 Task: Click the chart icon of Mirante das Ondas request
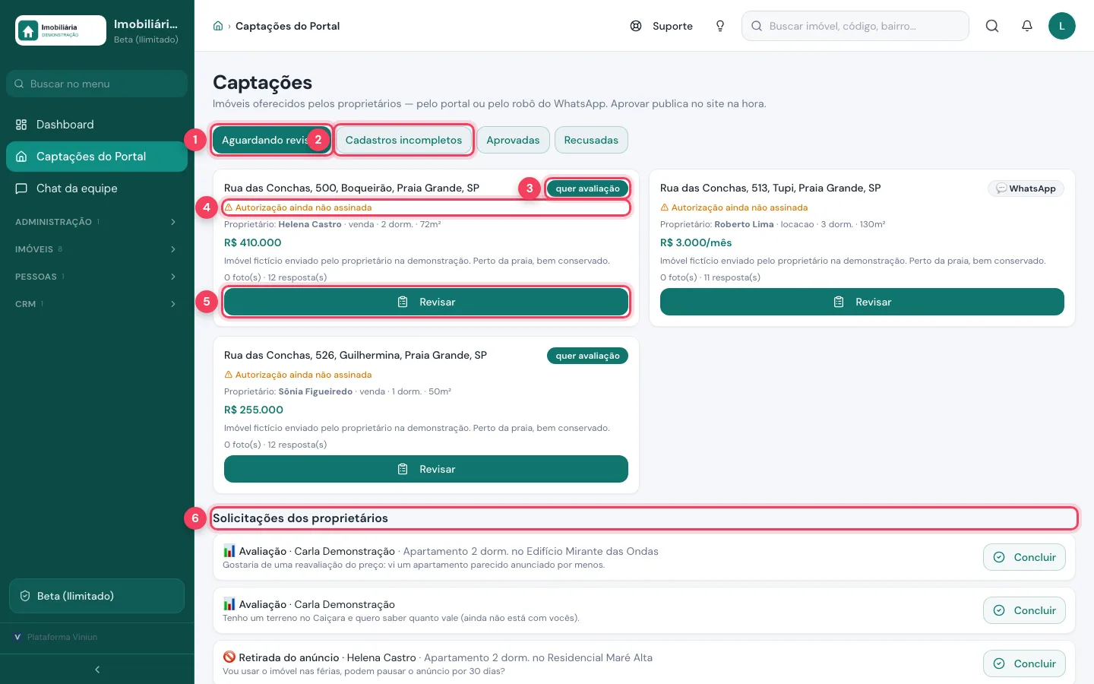tap(229, 551)
